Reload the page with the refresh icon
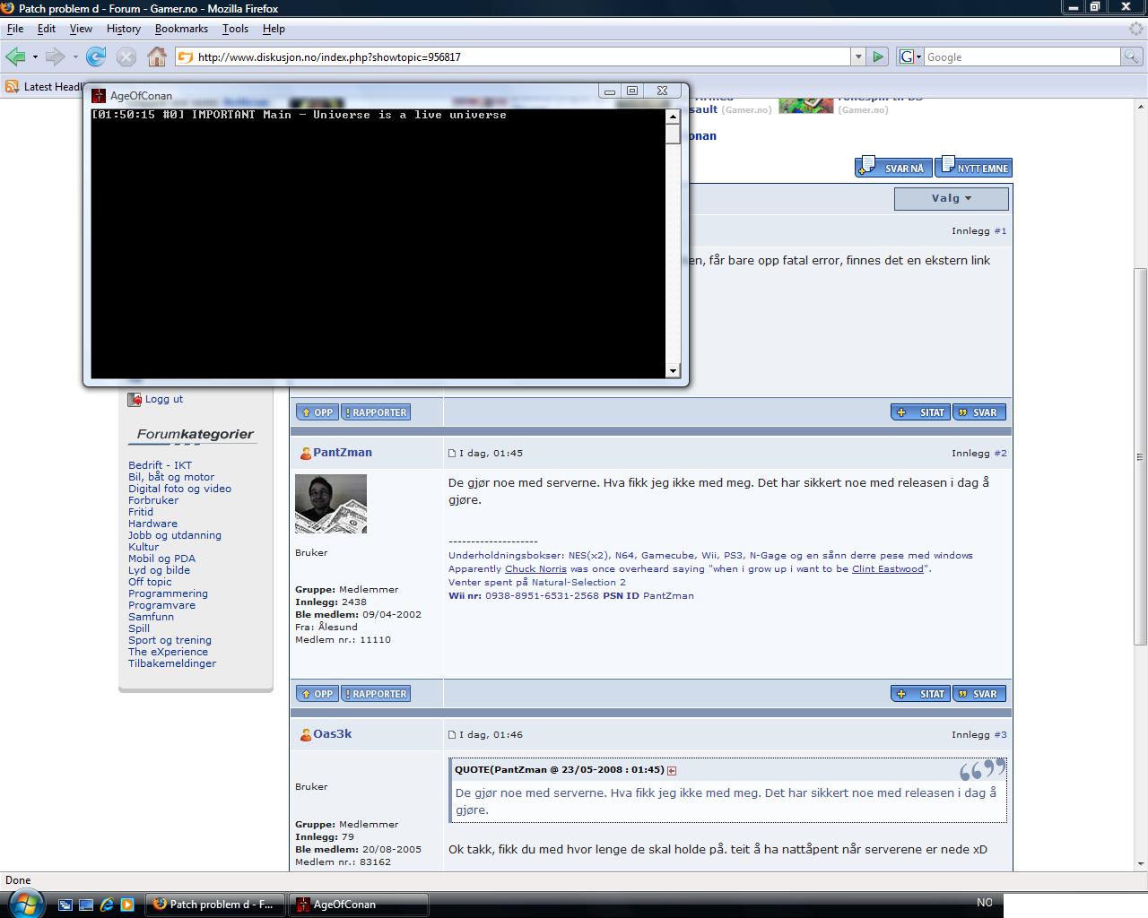 (96, 56)
